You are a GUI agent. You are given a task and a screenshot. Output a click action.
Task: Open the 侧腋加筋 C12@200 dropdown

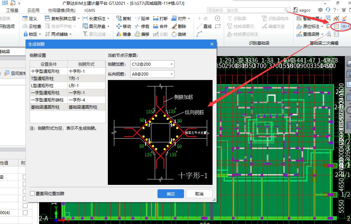pos(171,64)
